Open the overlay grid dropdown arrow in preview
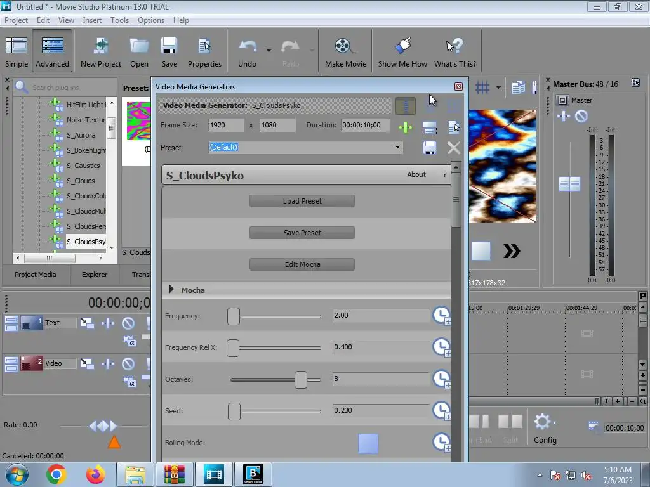Image resolution: width=650 pixels, height=487 pixels. [x=498, y=88]
